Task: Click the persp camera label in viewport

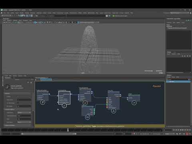Action: [83, 73]
